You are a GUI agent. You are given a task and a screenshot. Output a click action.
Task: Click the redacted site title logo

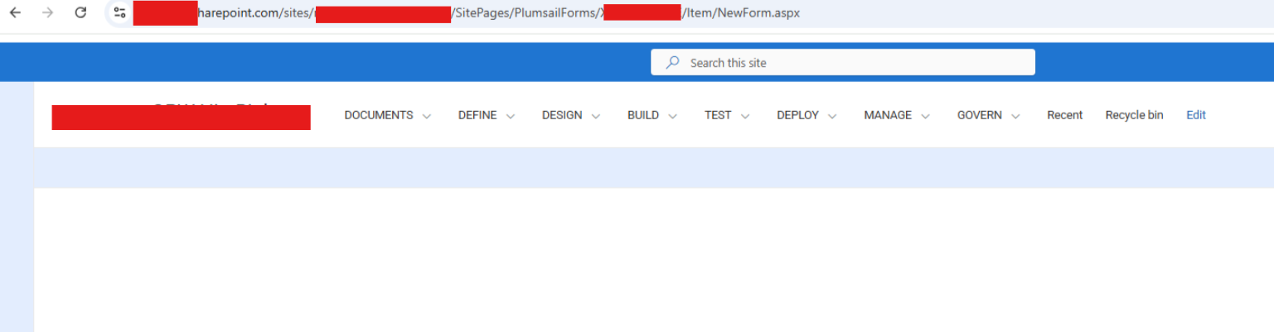click(x=181, y=117)
